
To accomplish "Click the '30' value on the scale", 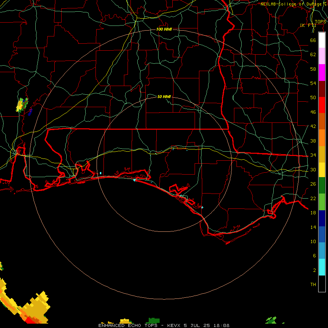I will pyautogui.click(x=313, y=169).
